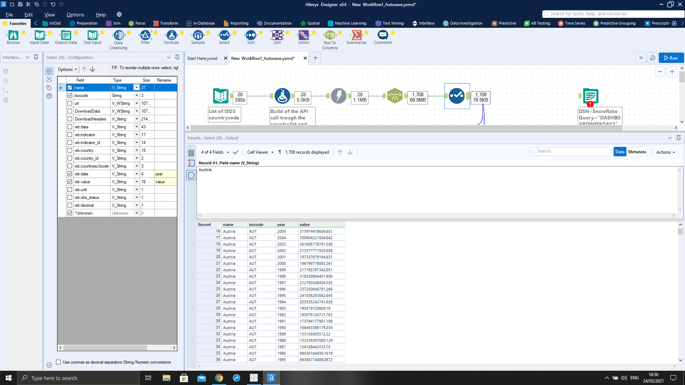Enable commas as decimal separators checkbox
The image size is (685, 385).
59,362
